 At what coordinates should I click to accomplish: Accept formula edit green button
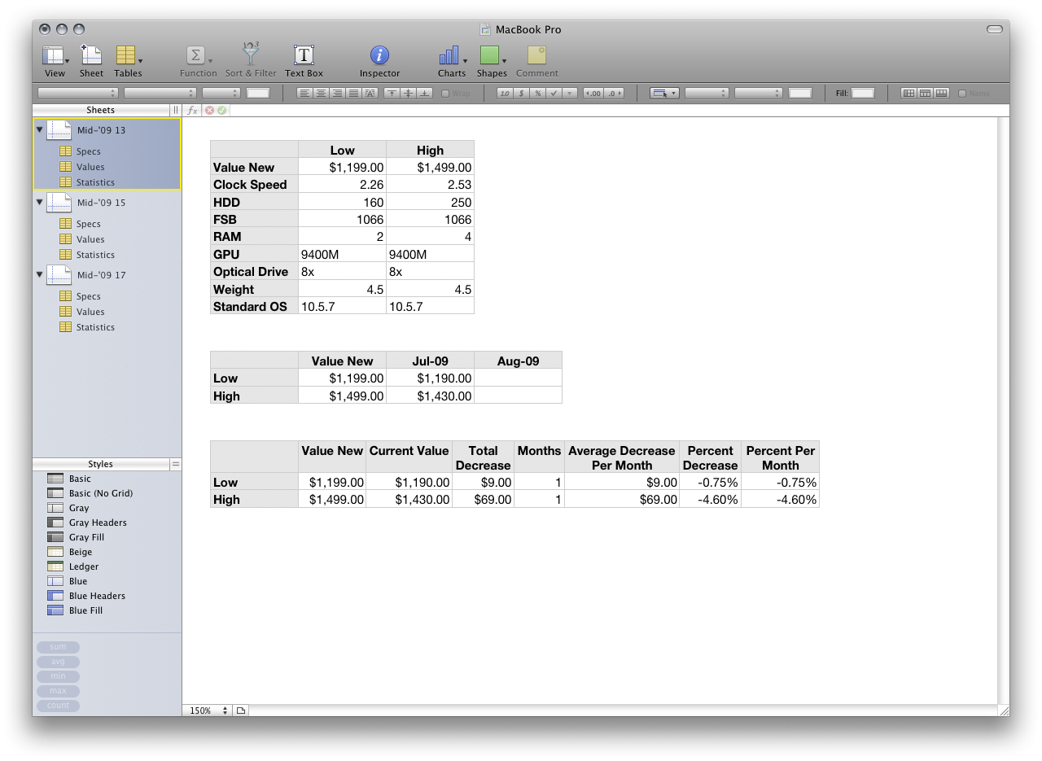tap(221, 110)
